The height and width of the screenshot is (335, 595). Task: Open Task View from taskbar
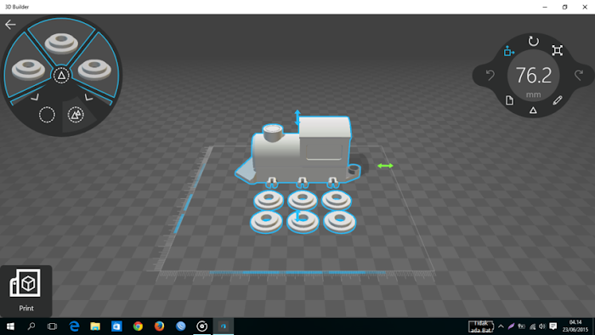click(53, 326)
